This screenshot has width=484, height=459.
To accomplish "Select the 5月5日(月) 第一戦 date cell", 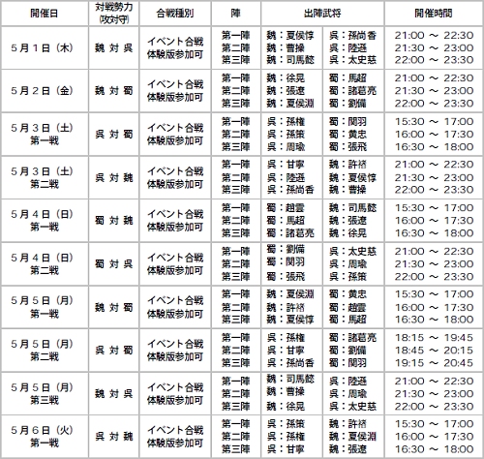I will coord(45,307).
